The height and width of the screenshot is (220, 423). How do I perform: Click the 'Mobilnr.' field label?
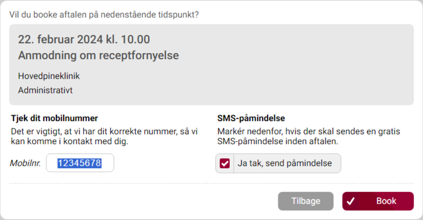(x=25, y=163)
